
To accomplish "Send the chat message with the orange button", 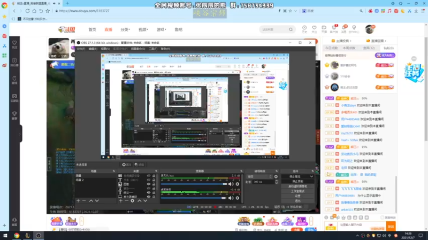I will [391, 226].
